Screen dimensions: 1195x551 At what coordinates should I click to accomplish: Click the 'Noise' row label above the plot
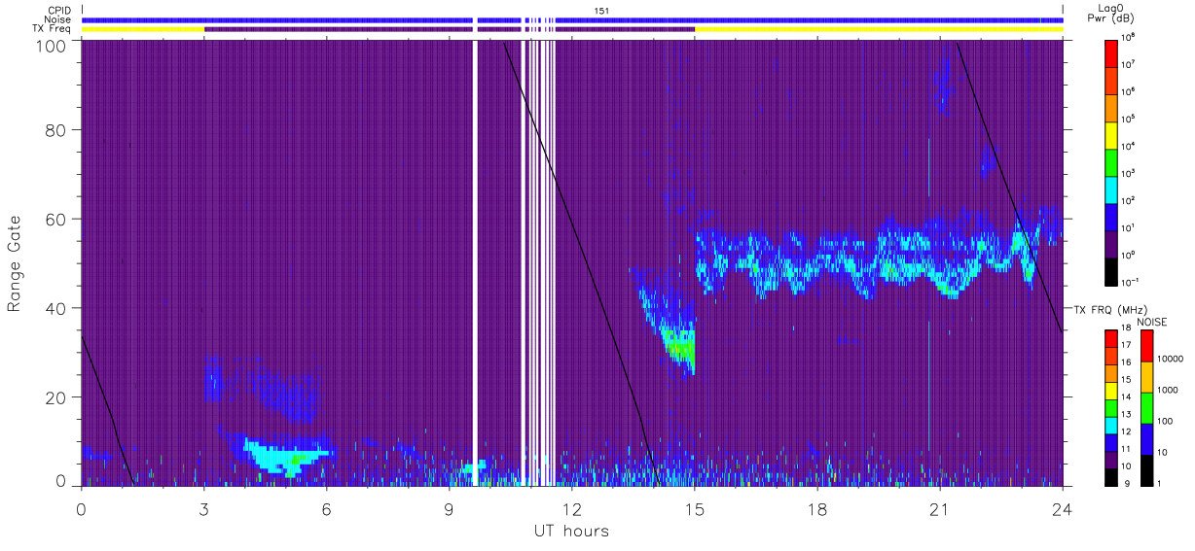tap(59, 19)
